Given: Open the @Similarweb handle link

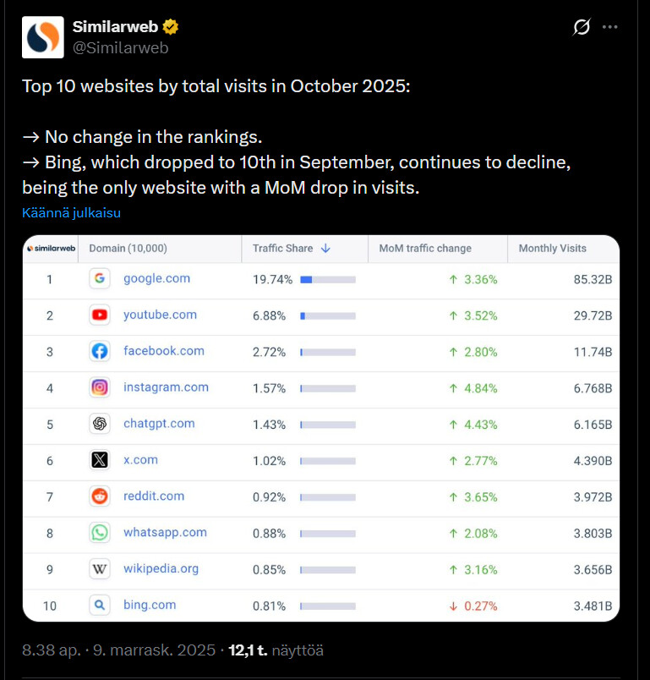Looking at the screenshot, I should coord(121,48).
